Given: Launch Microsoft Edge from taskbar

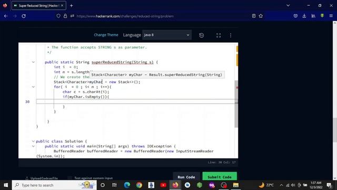Looking at the screenshot, I should click(x=127, y=185).
